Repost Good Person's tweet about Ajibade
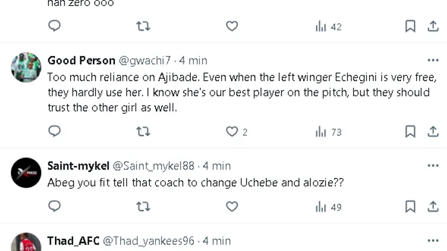 (143, 131)
